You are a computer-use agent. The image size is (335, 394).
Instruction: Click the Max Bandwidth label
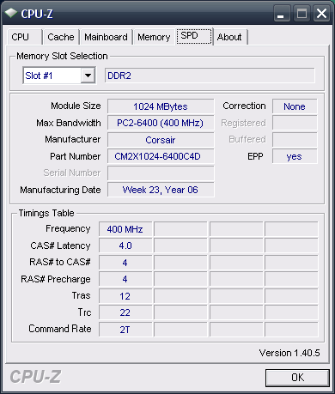point(69,123)
